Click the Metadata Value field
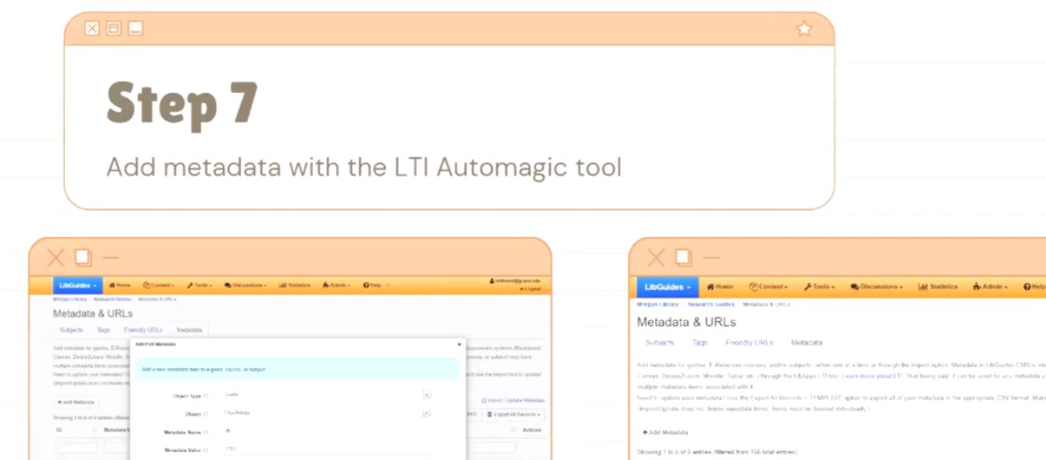 (327, 450)
